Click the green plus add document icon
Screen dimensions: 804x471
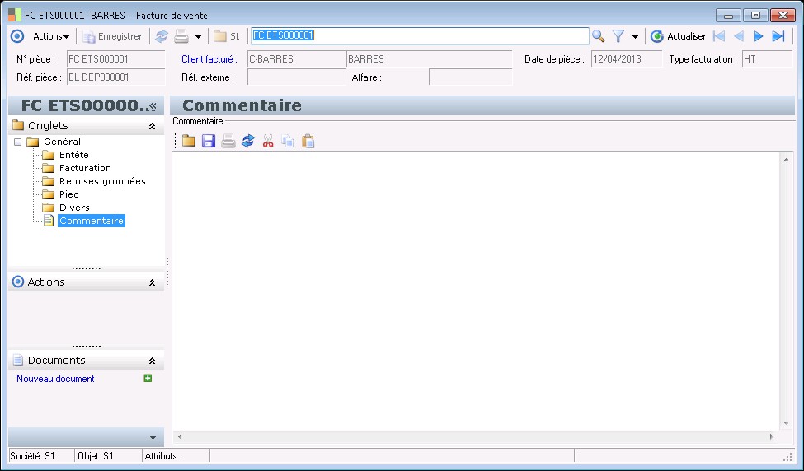tap(148, 378)
